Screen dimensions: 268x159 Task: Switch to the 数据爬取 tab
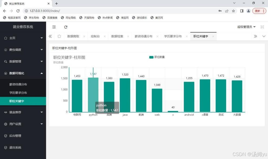point(73,37)
